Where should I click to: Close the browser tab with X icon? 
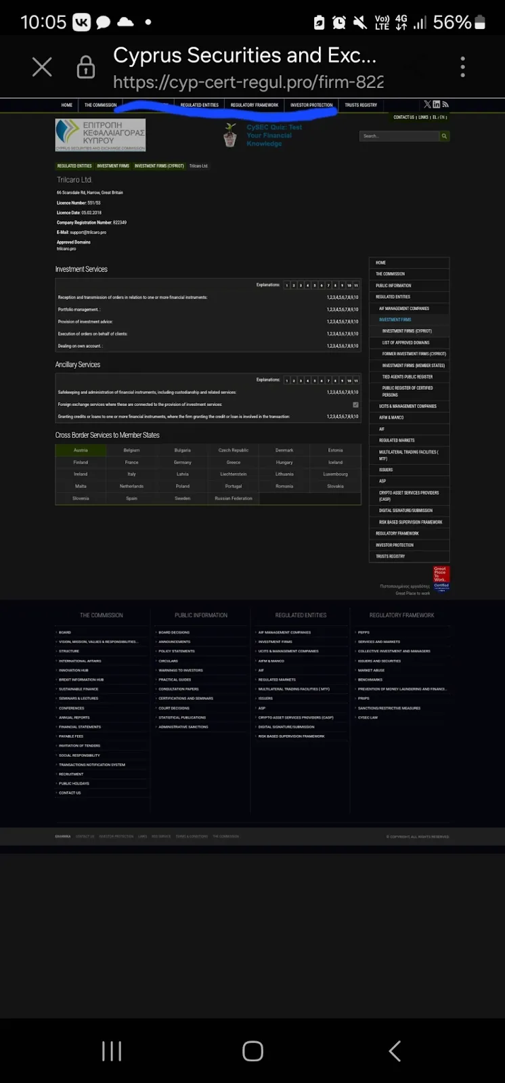point(42,67)
